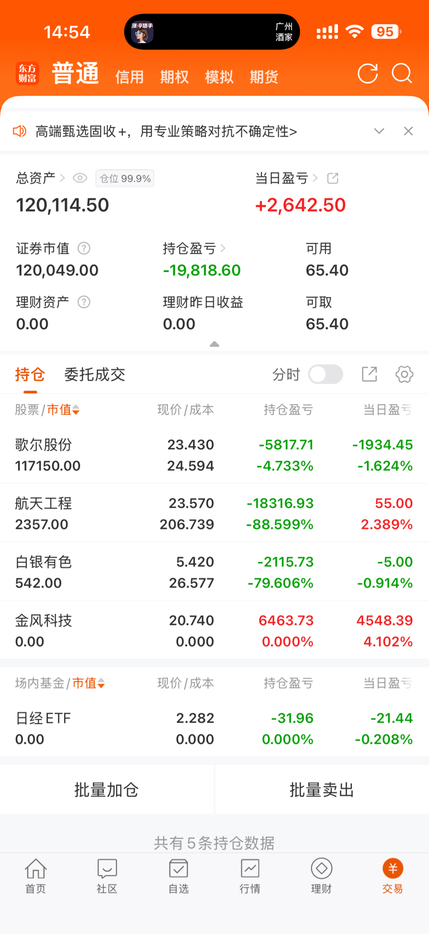Toggle the 市值 sort in the 股票 header

click(63, 410)
